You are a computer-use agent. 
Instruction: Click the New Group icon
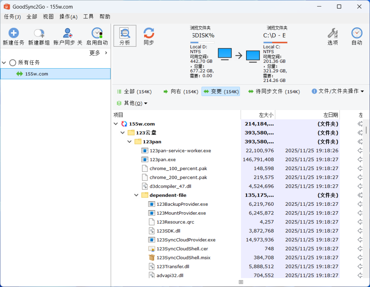(39, 34)
